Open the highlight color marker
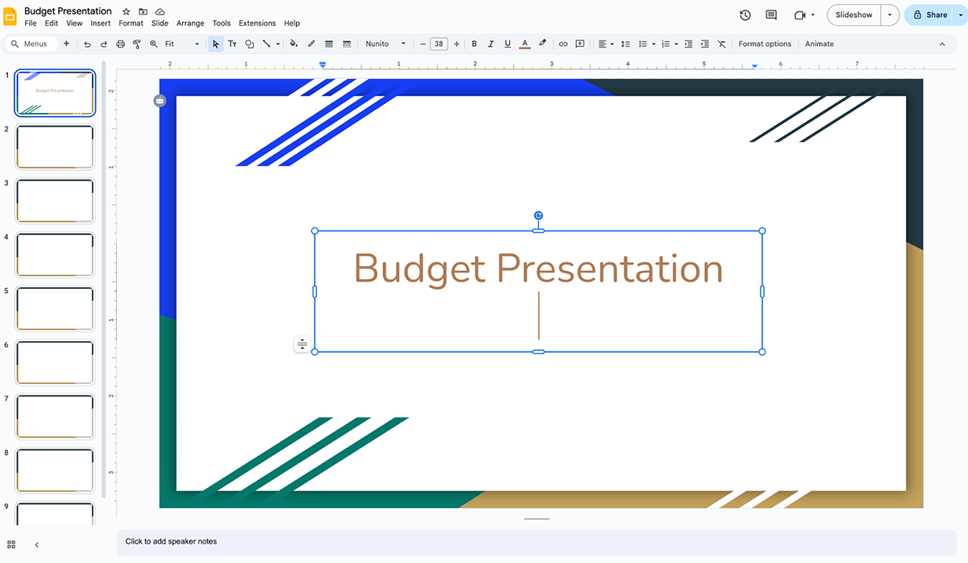968x563 pixels. [543, 44]
